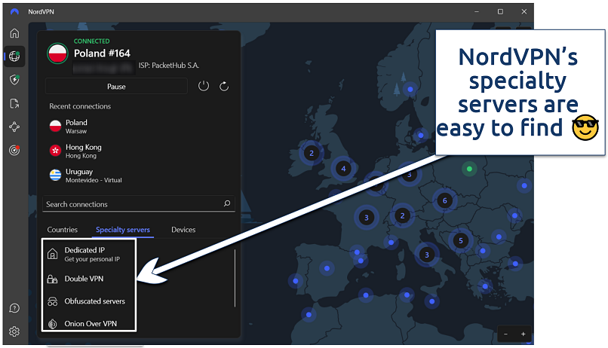Open the Meshnet icon in sidebar

tap(14, 127)
